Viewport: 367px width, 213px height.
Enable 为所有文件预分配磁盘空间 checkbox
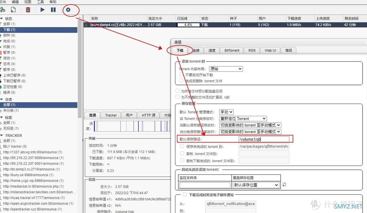(177, 91)
